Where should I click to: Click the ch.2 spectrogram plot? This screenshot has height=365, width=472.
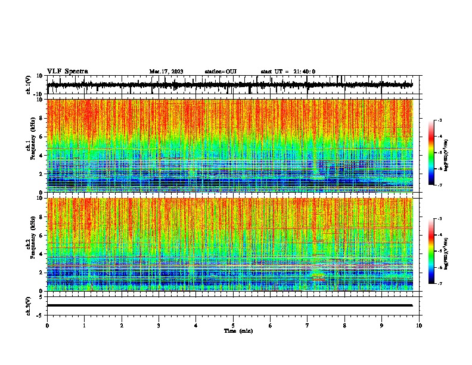230,245
